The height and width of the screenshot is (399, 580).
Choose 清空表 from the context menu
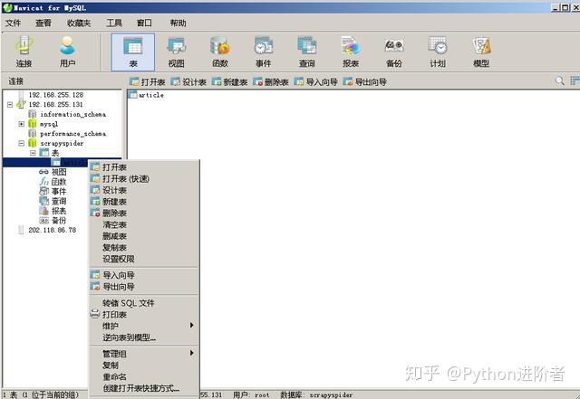(144, 224)
